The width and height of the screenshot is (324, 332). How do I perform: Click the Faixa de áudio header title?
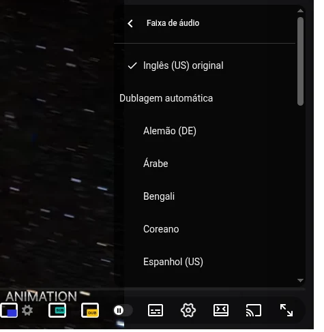[x=173, y=23]
